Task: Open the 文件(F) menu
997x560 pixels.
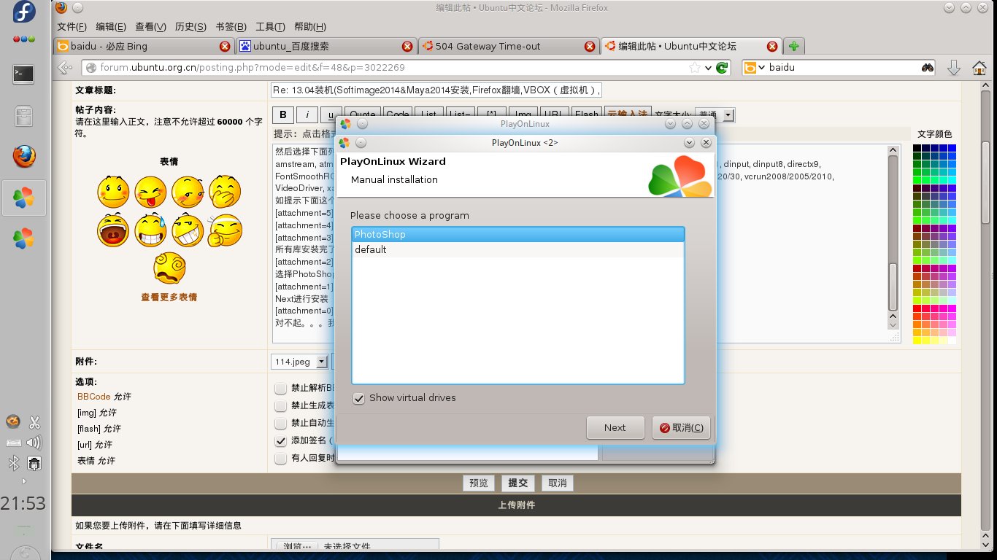Action: point(72,27)
